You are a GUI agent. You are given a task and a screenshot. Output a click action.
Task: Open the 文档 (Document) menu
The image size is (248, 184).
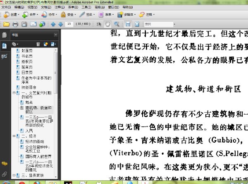click(46, 7)
